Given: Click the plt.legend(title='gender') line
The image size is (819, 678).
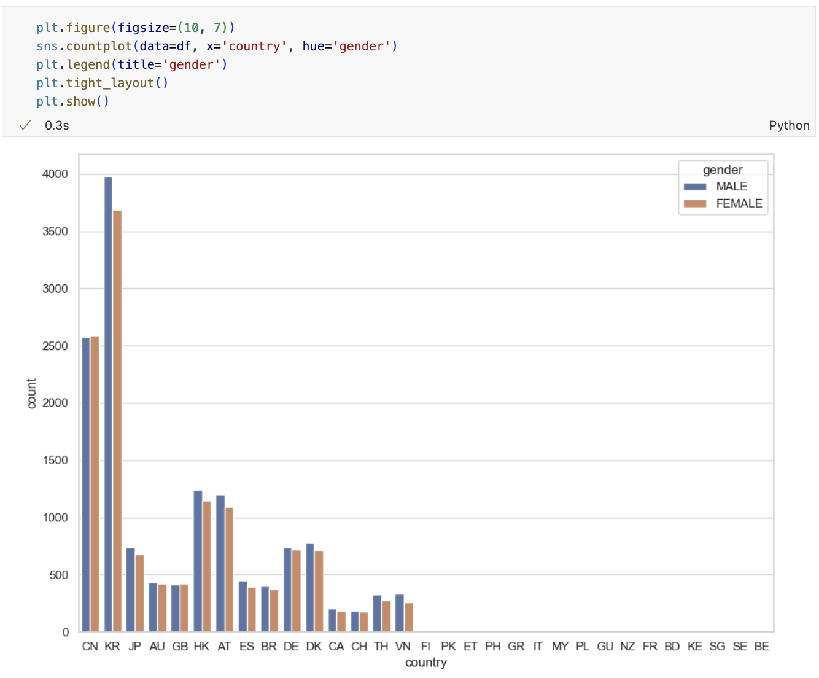Looking at the screenshot, I should (x=131, y=64).
